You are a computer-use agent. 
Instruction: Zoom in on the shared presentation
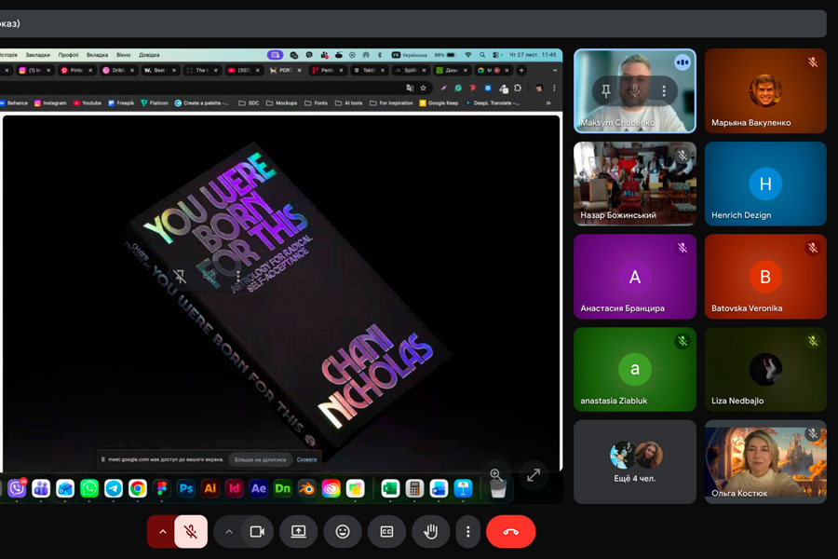click(x=495, y=474)
